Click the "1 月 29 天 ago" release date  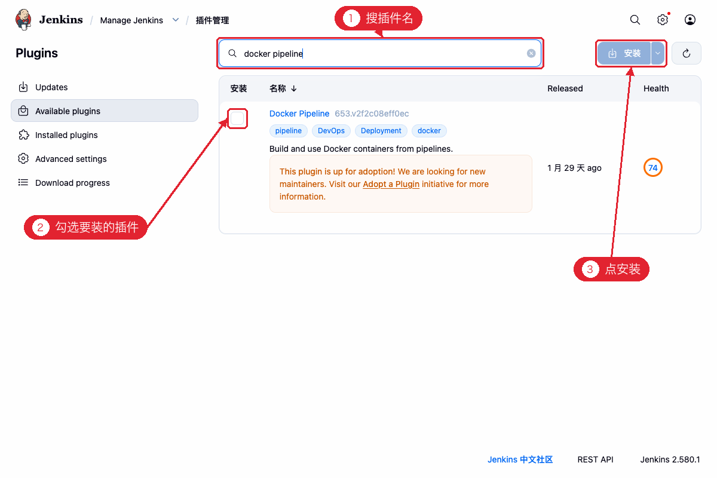click(574, 168)
